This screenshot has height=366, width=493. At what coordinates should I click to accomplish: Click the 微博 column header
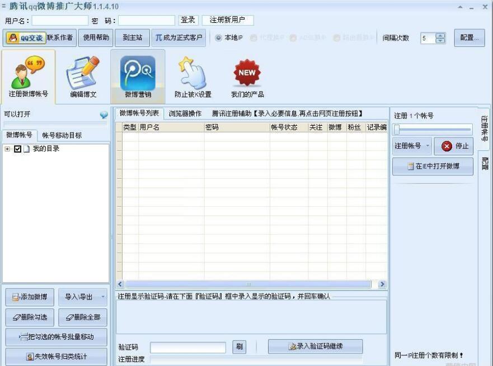(337, 127)
